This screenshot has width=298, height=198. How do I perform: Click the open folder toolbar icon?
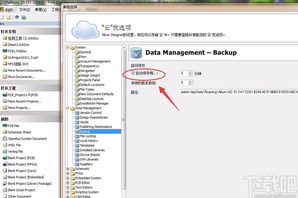pyautogui.click(x=8, y=18)
